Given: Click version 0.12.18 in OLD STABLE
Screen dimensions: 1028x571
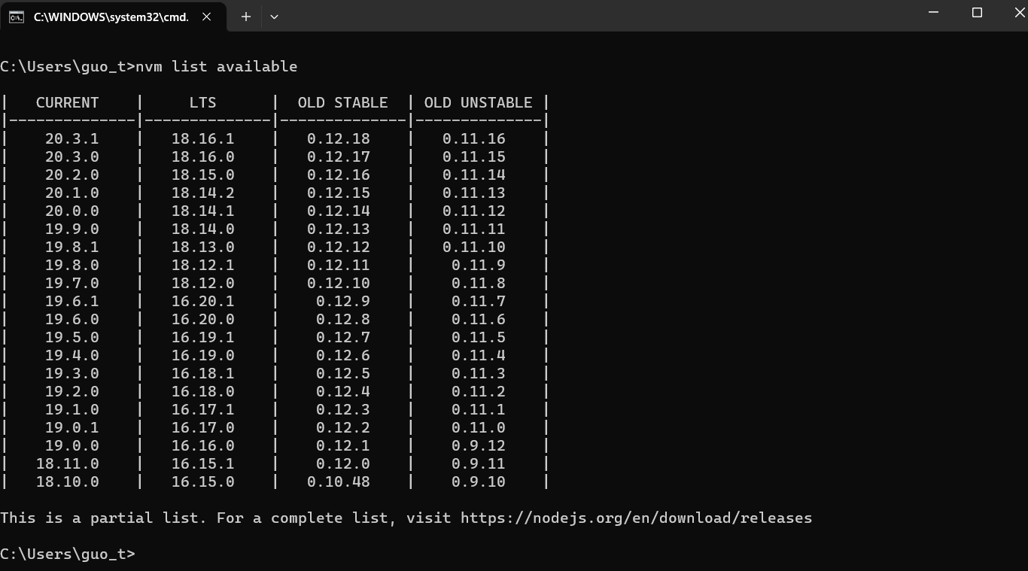Looking at the screenshot, I should click(338, 139).
